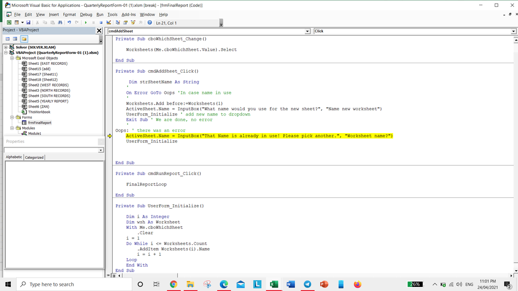This screenshot has width=518, height=291.
Task: Open the Properties Window toolbar icon
Action: click(x=125, y=23)
